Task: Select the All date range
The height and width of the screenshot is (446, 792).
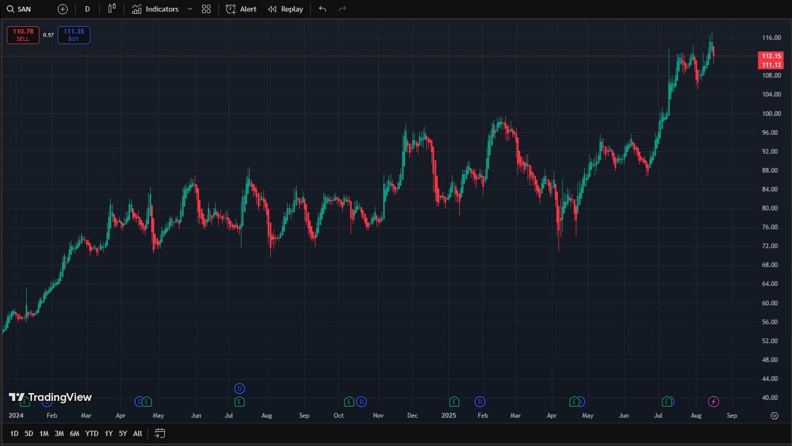Action: pos(138,433)
